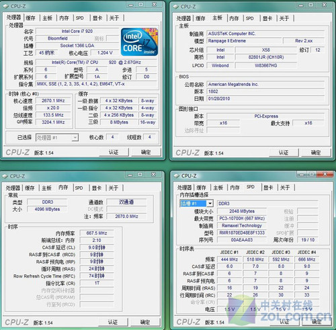The width and height of the screenshot is (336, 330).
Task: Switch to 处理器 tab in the mainboard window
Action: pyautogui.click(x=183, y=18)
